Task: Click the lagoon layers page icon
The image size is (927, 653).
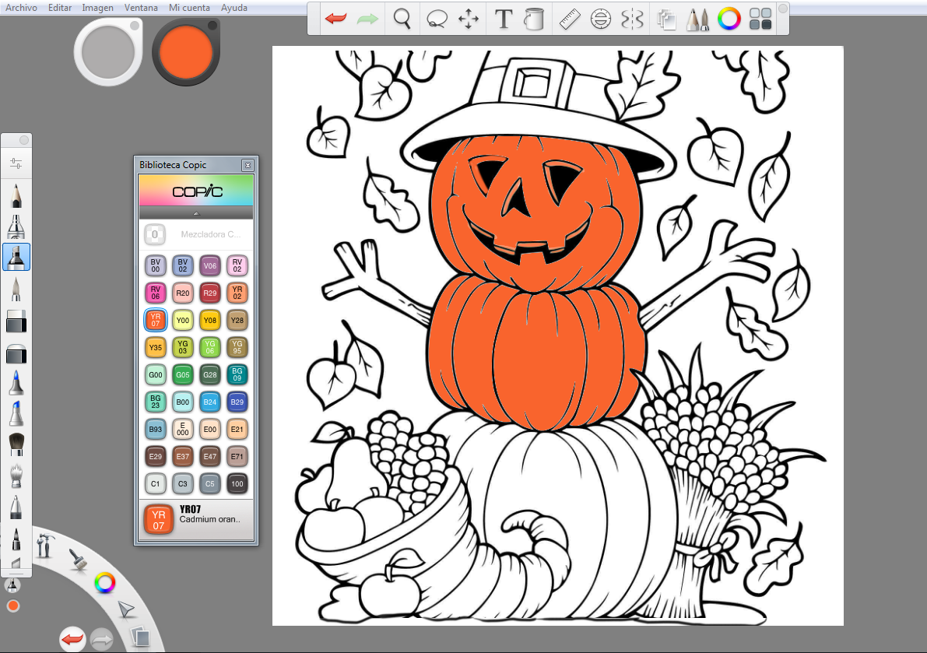Action: 141,637
